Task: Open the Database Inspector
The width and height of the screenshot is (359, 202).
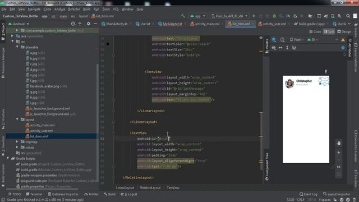Action: 63,194
